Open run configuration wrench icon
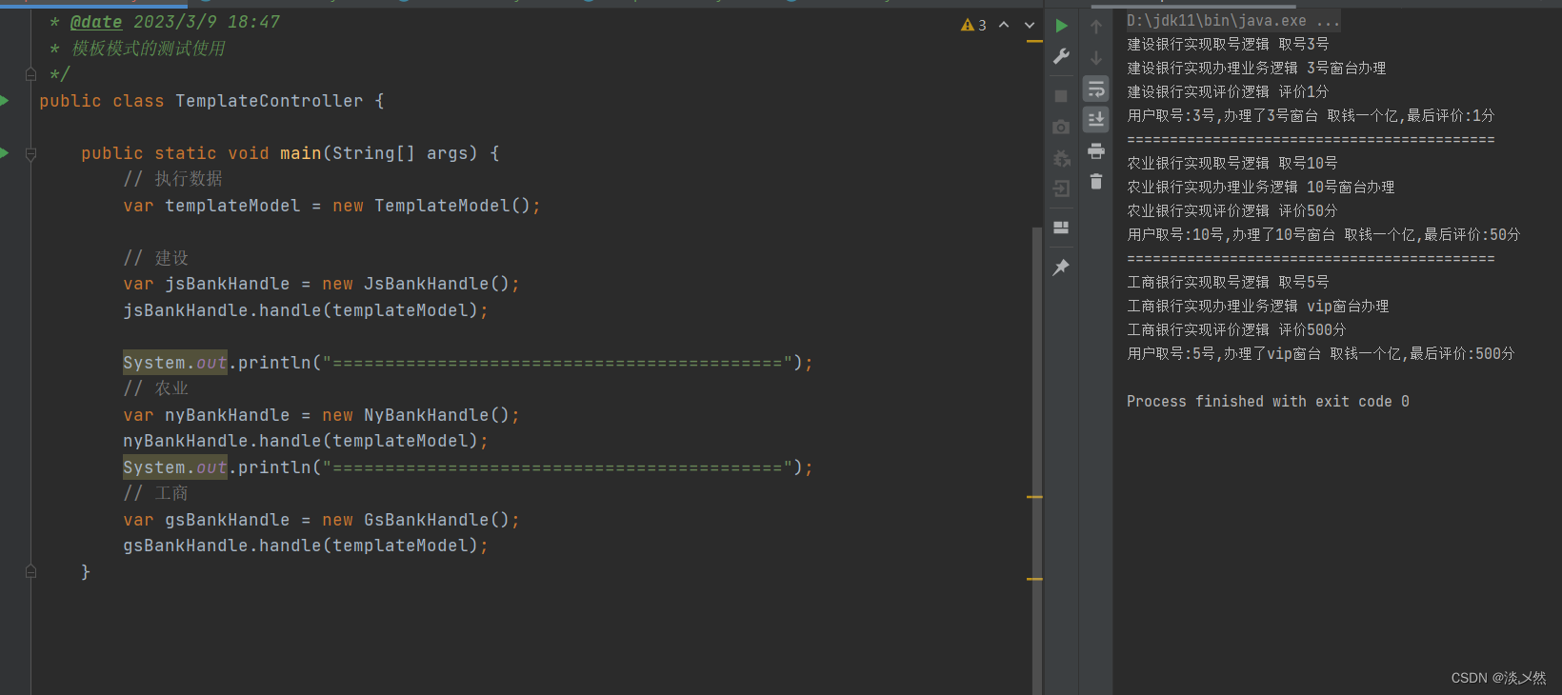This screenshot has height=695, width=1562. pyautogui.click(x=1061, y=57)
